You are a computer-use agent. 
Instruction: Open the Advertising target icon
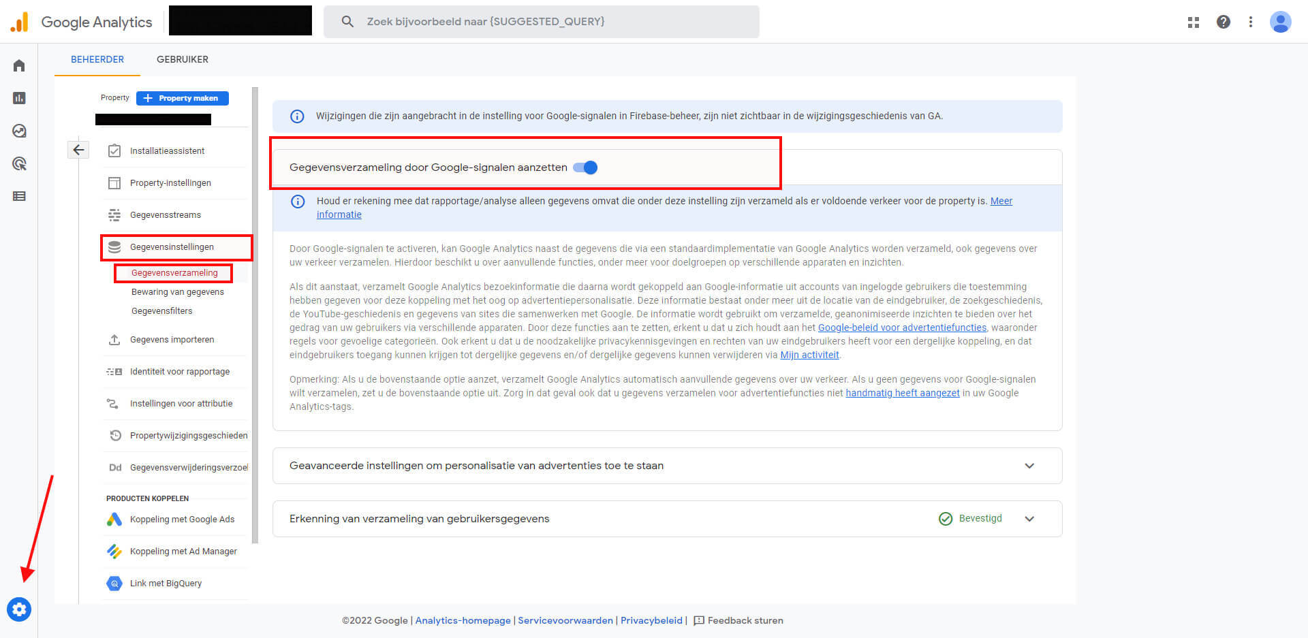[19, 163]
